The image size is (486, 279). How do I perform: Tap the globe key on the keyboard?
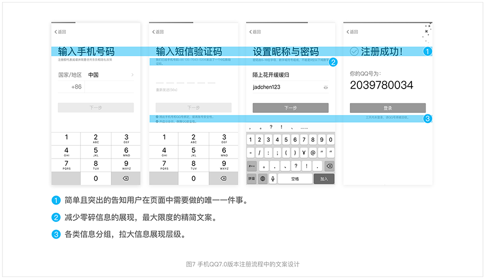(262, 179)
